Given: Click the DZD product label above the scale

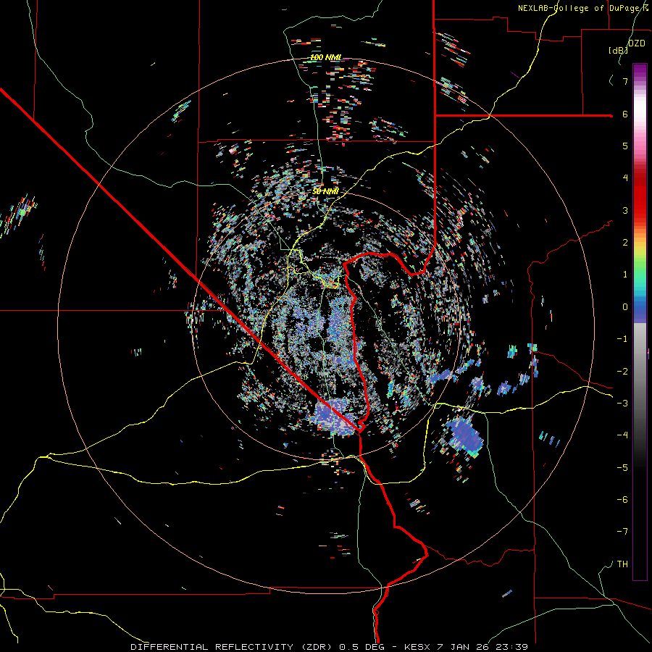Looking at the screenshot, I should click(x=636, y=43).
